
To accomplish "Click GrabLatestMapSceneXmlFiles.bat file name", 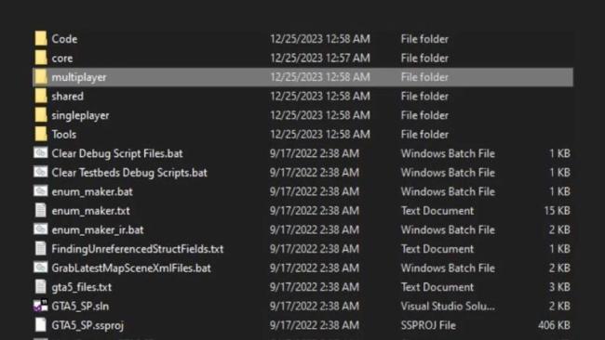I will tap(131, 268).
